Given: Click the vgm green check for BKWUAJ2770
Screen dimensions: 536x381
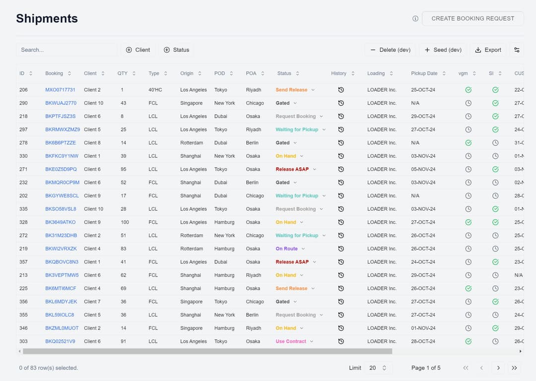Looking at the screenshot, I should 467,103.
